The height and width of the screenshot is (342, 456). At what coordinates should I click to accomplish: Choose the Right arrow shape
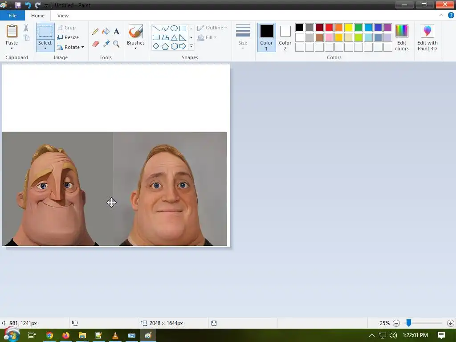point(183,46)
